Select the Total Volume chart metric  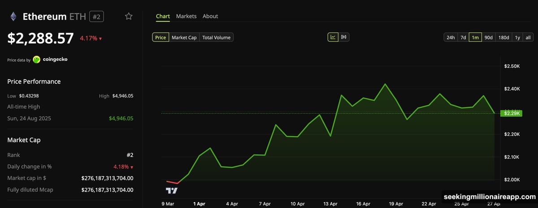point(217,38)
